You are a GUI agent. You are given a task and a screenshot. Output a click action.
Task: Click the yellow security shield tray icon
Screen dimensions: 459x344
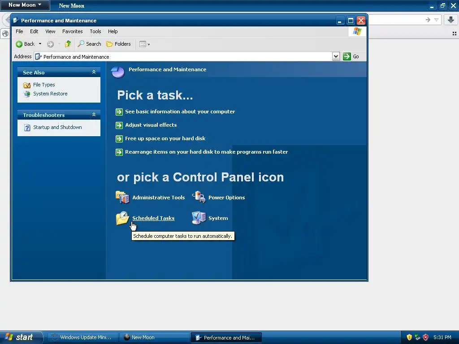pyautogui.click(x=409, y=337)
